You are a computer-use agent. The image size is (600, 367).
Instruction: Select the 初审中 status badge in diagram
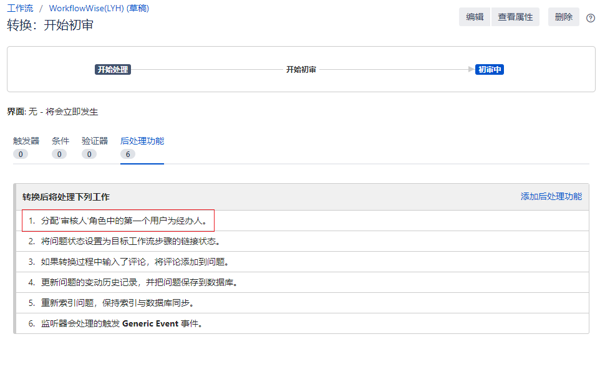pos(489,70)
